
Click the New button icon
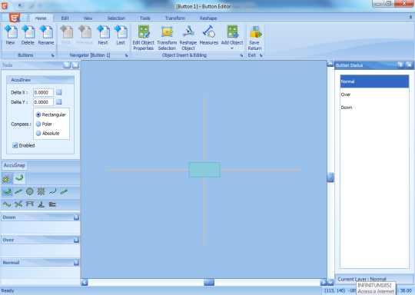click(11, 32)
